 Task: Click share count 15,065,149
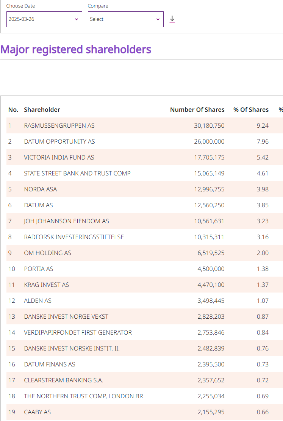click(209, 174)
